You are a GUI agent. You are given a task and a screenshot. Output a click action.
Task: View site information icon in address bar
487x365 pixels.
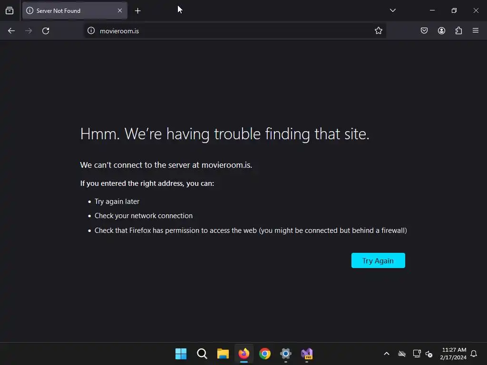(x=91, y=31)
